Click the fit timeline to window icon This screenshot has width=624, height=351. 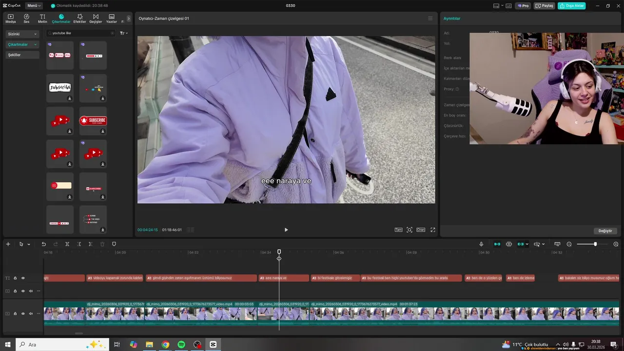[x=557, y=244]
